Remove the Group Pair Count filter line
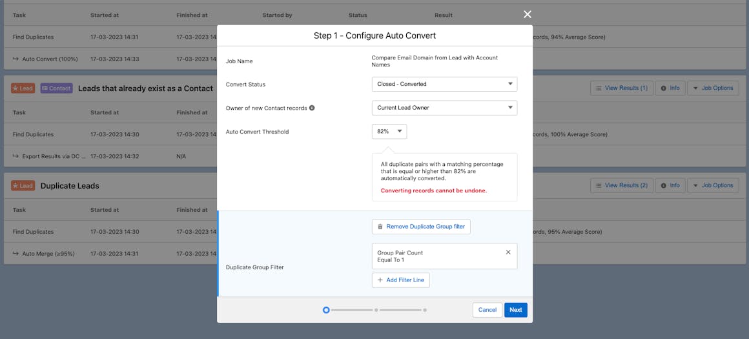The height and width of the screenshot is (339, 749). [x=508, y=252]
